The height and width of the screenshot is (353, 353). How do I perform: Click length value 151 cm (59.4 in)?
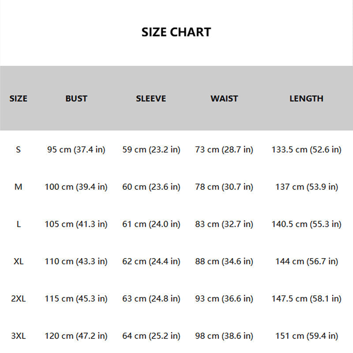coord(307,336)
